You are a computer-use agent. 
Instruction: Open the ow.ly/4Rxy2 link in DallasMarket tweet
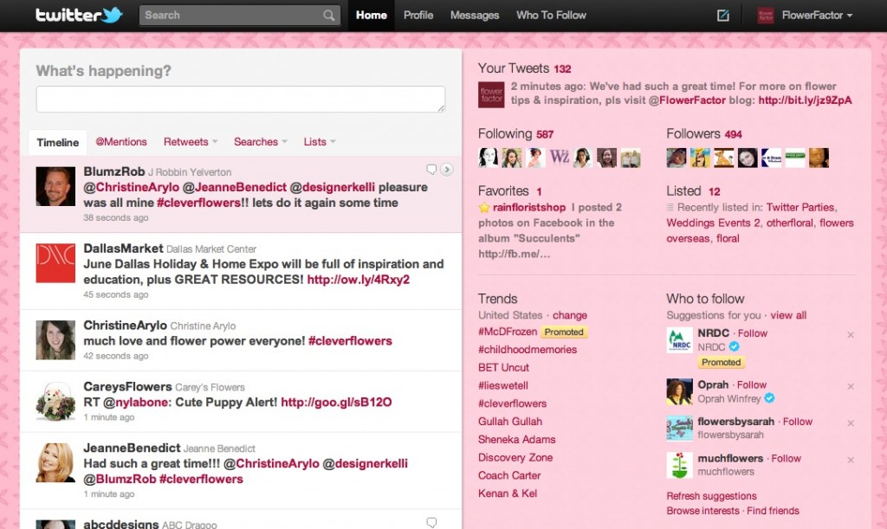click(x=358, y=280)
